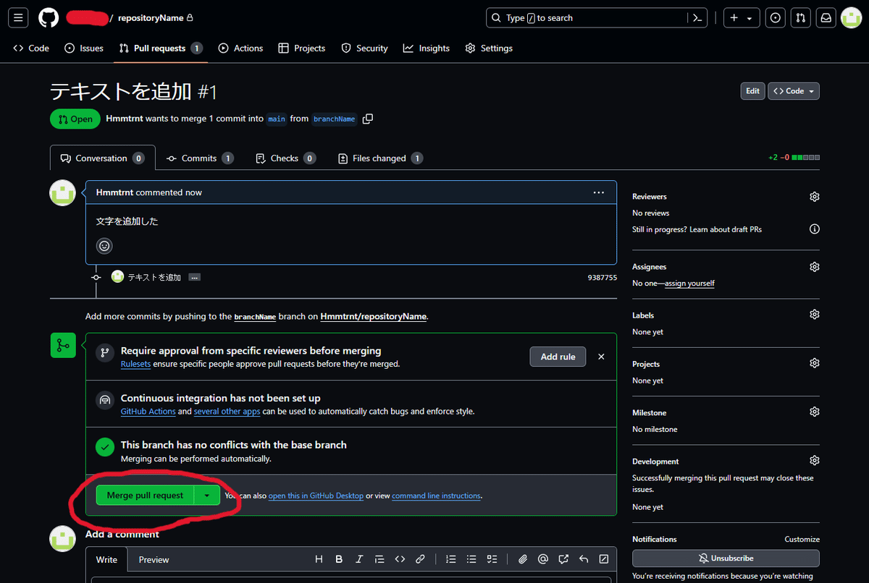
Task: Switch to Preview comment tab
Action: tap(154, 559)
